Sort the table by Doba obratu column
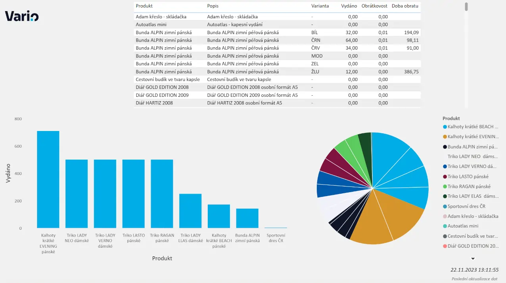Screen dimensions: 506x283 [405, 6]
